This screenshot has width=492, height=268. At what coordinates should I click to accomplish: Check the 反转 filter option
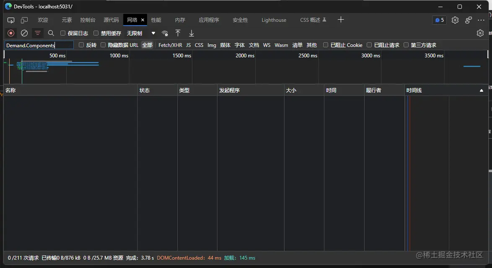[x=81, y=45]
